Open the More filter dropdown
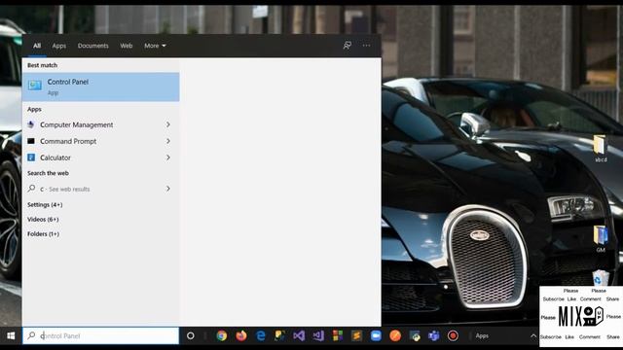The image size is (623, 350). [x=155, y=46]
